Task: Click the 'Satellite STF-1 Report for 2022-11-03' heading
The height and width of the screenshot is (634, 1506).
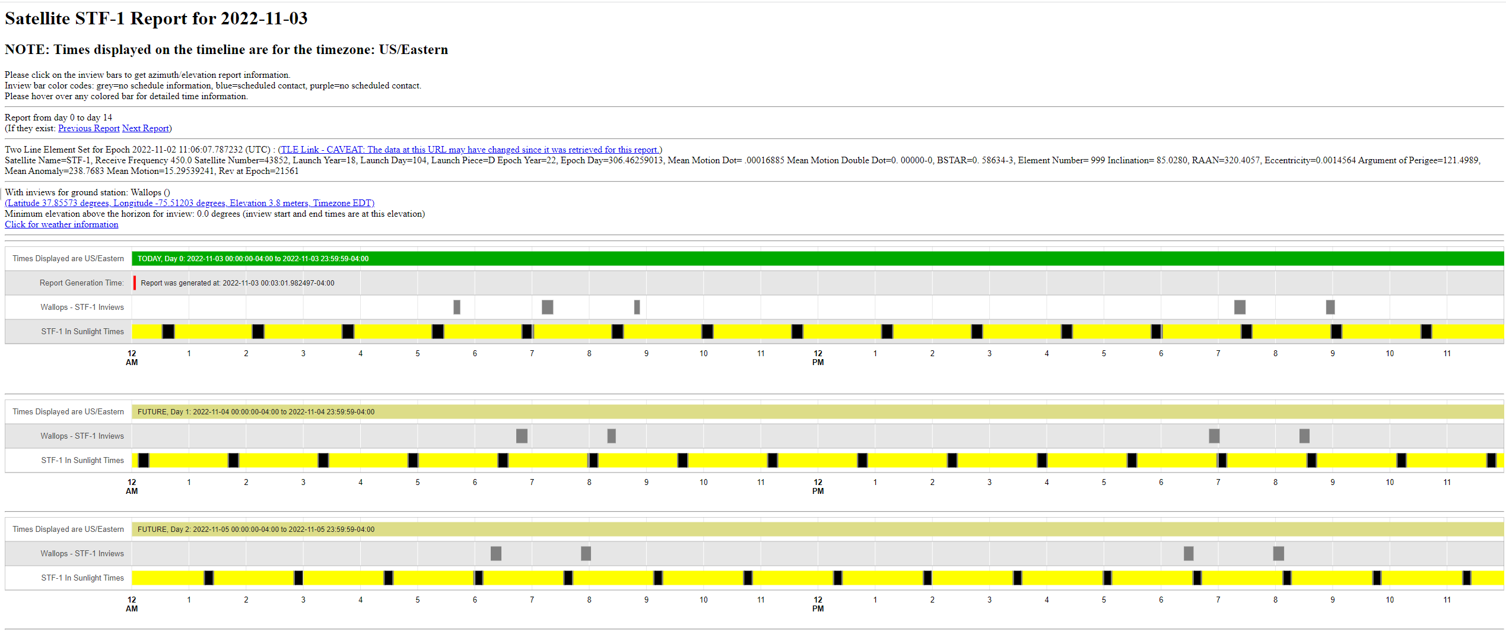Action: 156,18
